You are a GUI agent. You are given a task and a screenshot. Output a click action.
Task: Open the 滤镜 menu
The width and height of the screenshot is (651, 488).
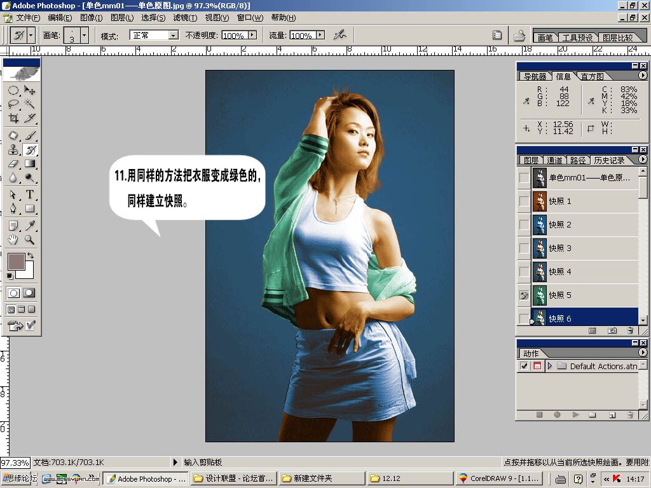[x=185, y=17]
